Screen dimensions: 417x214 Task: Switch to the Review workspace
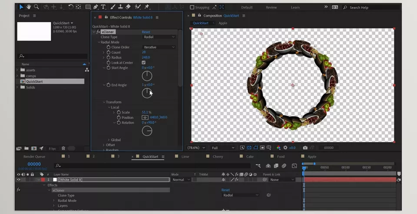pyautogui.click(x=271, y=7)
